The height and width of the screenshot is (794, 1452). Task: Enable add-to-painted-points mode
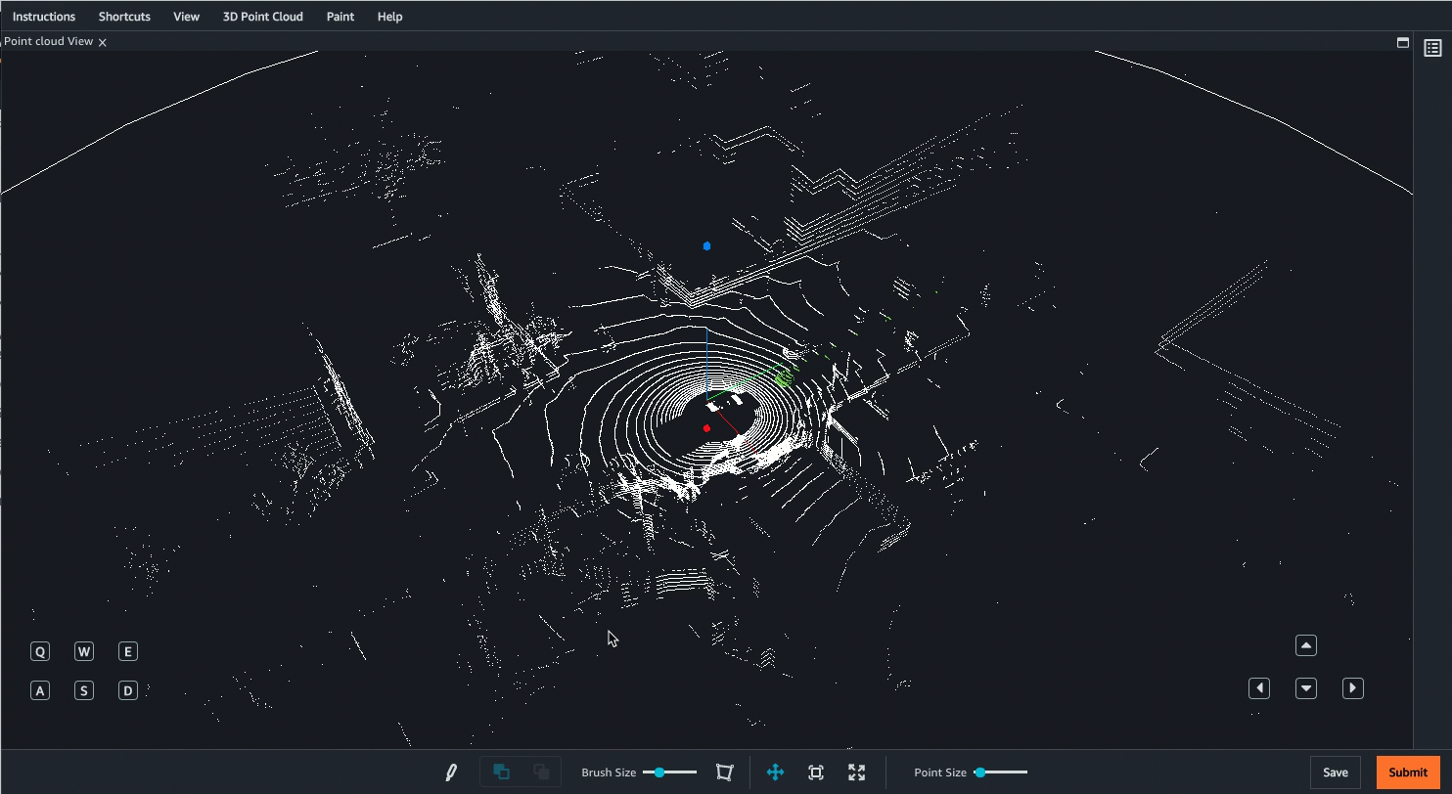point(500,772)
